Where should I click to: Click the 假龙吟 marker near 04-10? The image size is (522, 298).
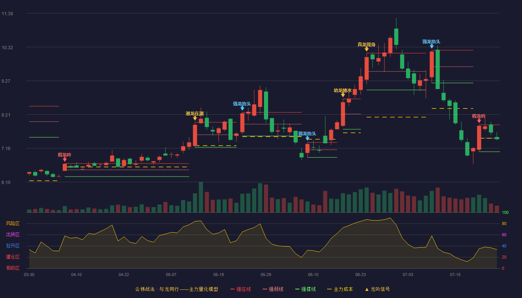coord(65,159)
